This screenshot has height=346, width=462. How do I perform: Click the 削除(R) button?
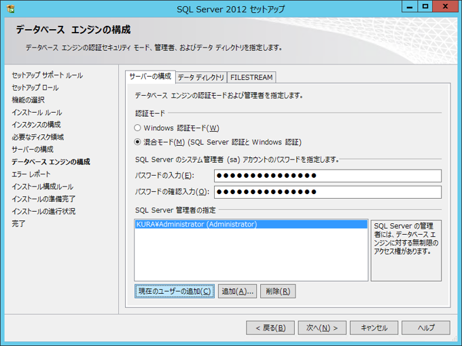[x=278, y=291]
